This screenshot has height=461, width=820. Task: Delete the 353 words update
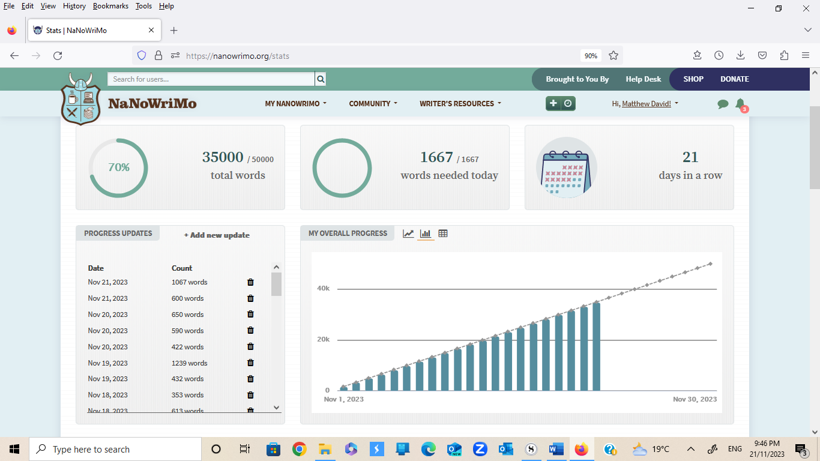click(250, 395)
